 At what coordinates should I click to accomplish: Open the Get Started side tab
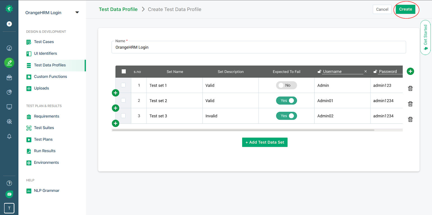426,37
